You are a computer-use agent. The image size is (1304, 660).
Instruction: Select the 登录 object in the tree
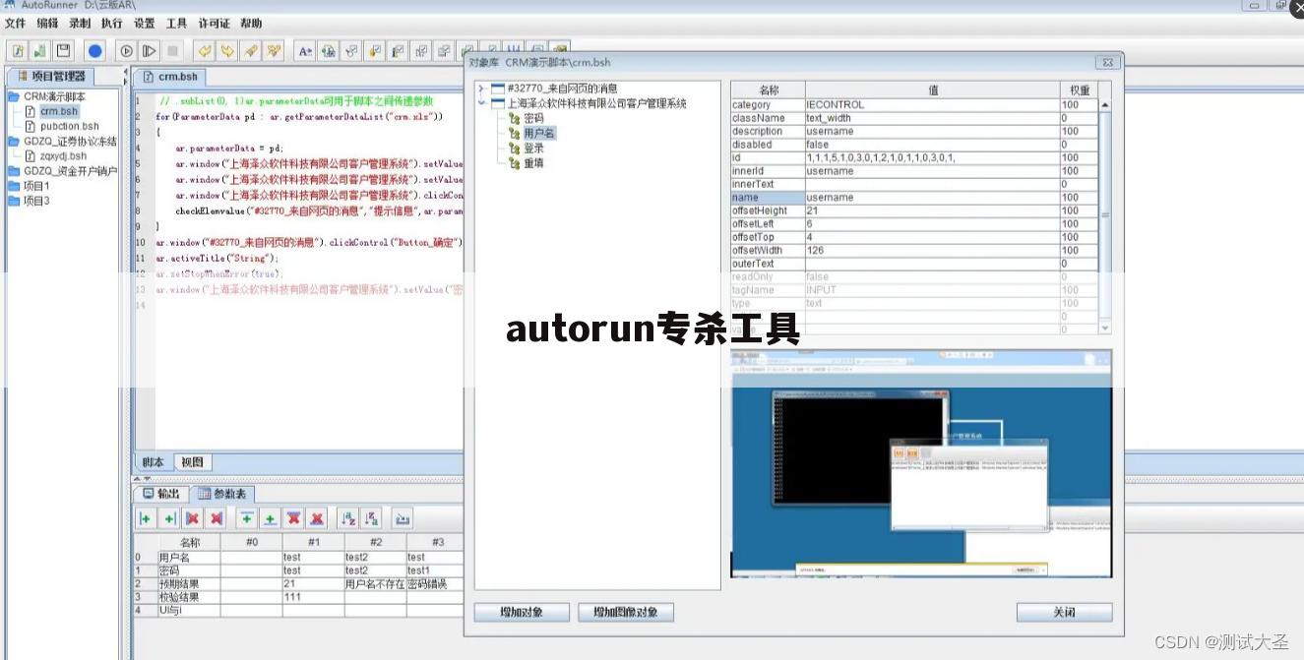[x=532, y=148]
